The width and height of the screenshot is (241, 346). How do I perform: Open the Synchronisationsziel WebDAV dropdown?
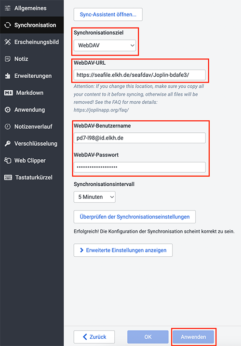pos(105,45)
